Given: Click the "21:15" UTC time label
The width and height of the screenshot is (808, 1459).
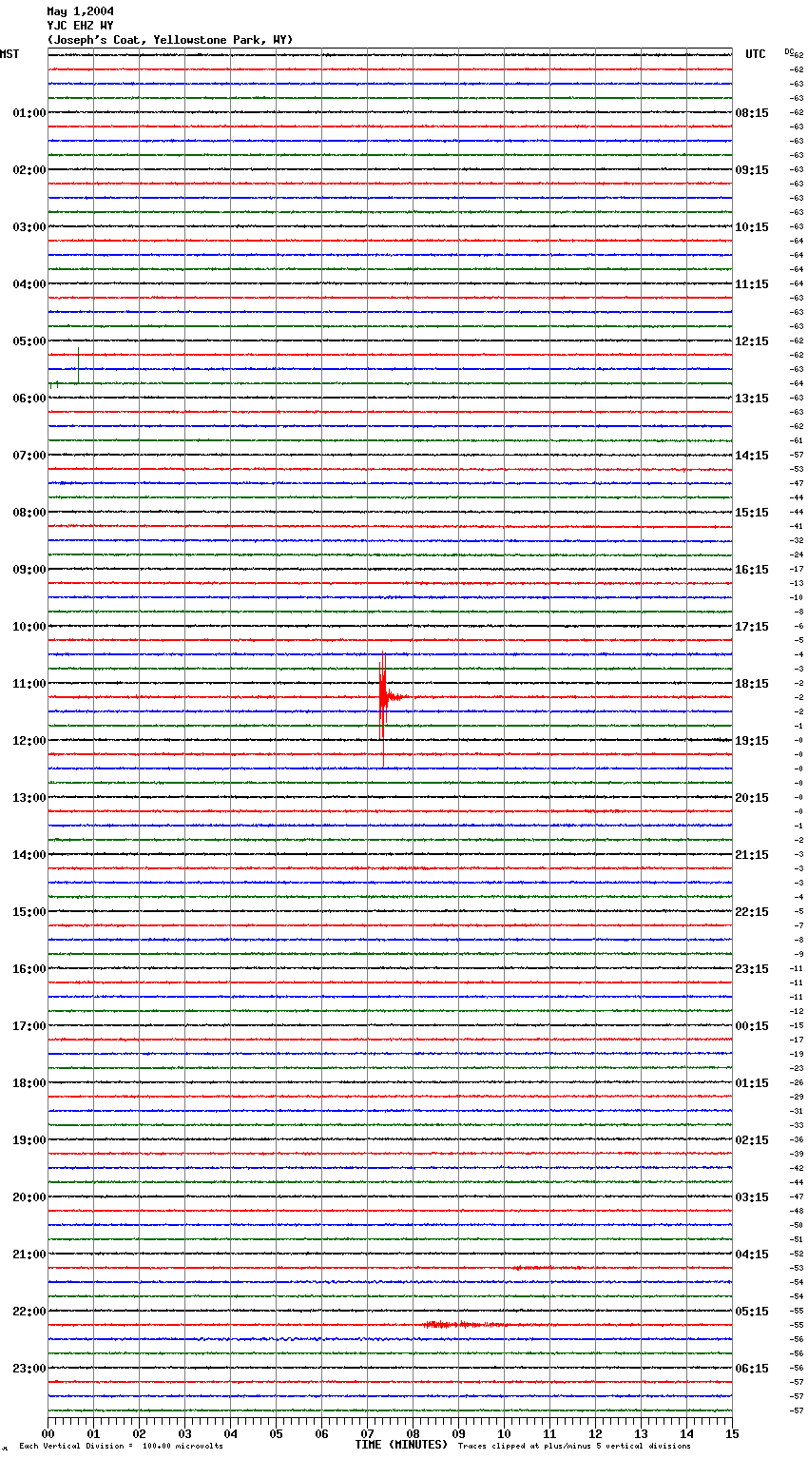Looking at the screenshot, I should 752,855.
